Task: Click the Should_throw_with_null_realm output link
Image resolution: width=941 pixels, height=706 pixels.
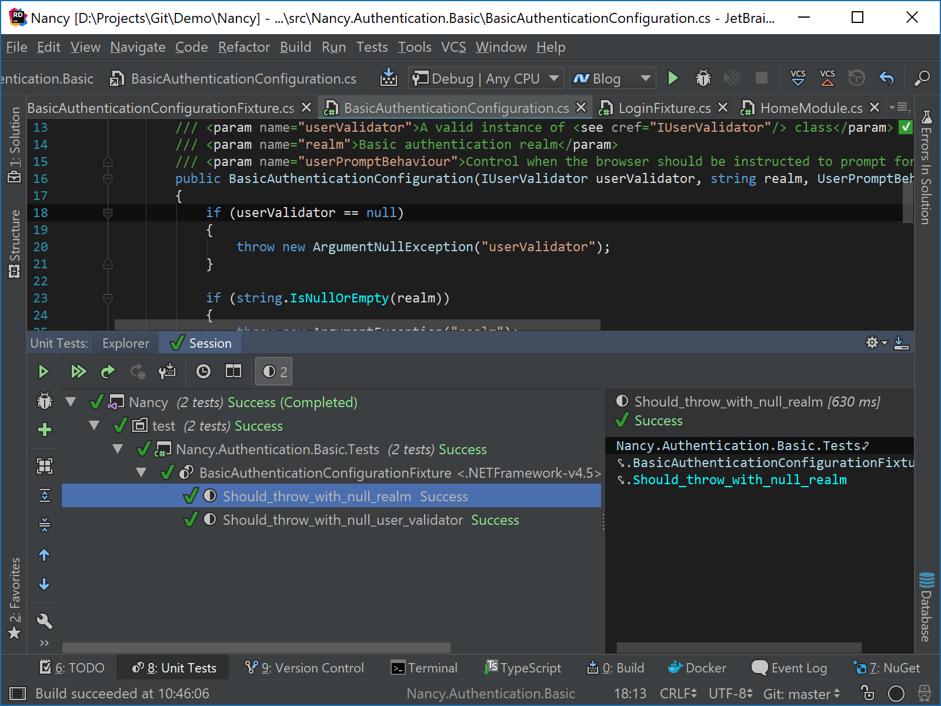Action: (740, 479)
